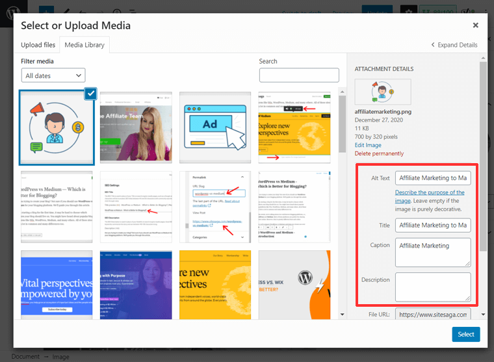Switch to the Media Library tab
Screen dimensions: 494x362
84,45
